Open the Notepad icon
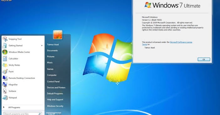 tap(5, 97)
